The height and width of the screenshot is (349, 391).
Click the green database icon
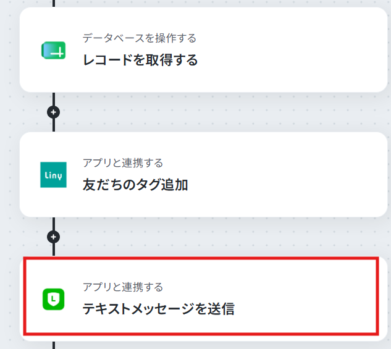point(53,51)
